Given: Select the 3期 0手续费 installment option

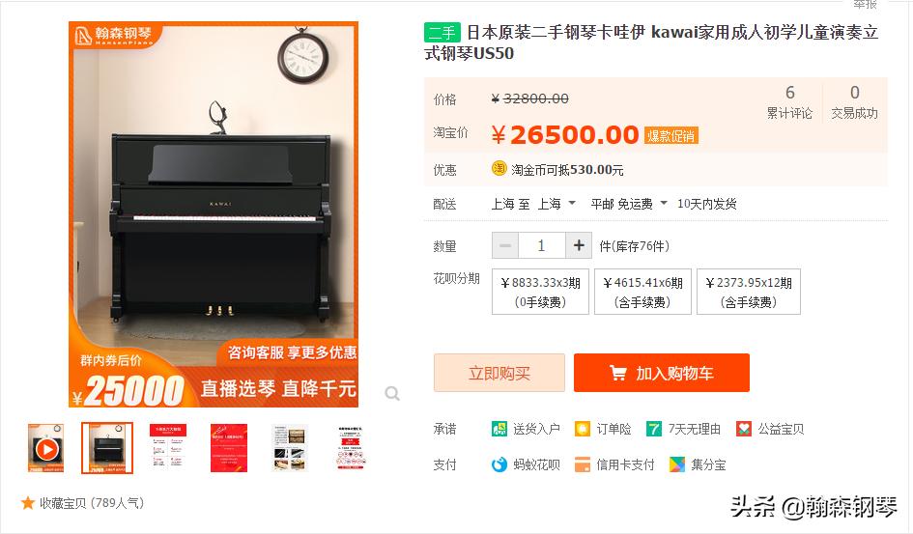Looking at the screenshot, I should (x=540, y=292).
